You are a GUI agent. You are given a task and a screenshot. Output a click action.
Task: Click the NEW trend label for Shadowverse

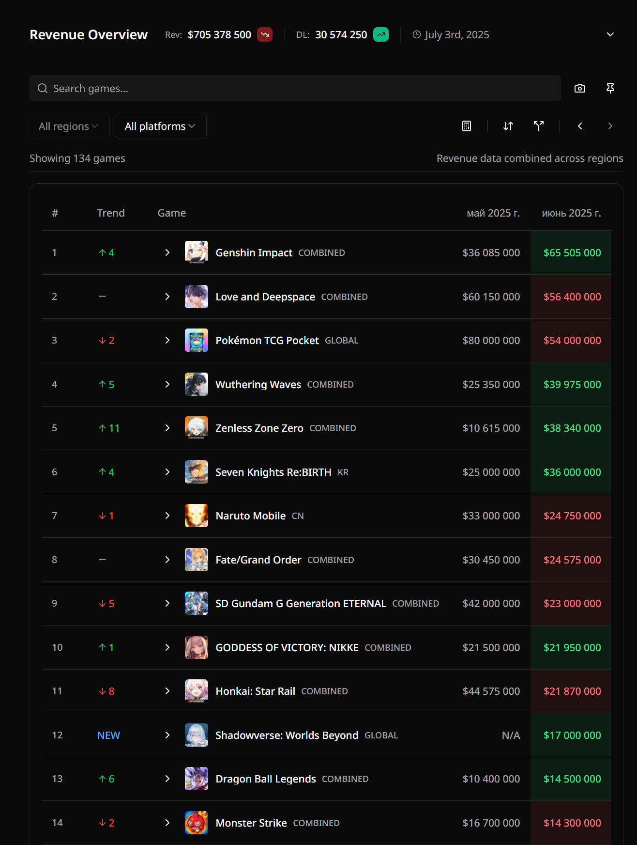tap(108, 735)
